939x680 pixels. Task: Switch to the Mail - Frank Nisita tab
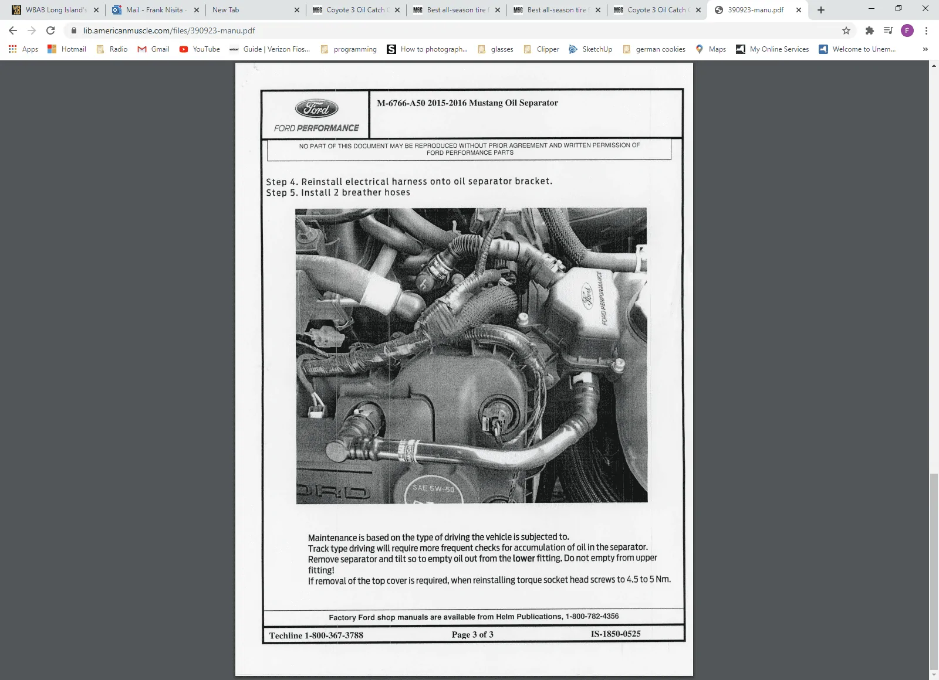click(156, 10)
